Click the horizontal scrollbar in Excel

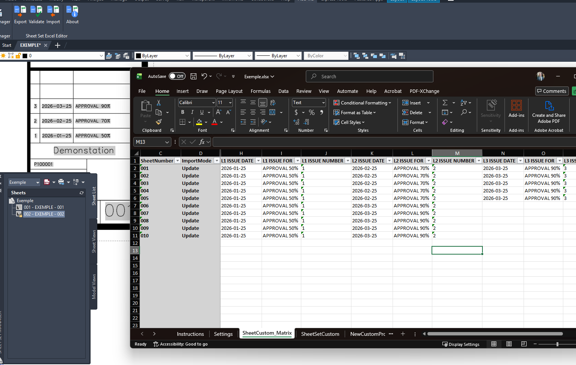point(495,334)
